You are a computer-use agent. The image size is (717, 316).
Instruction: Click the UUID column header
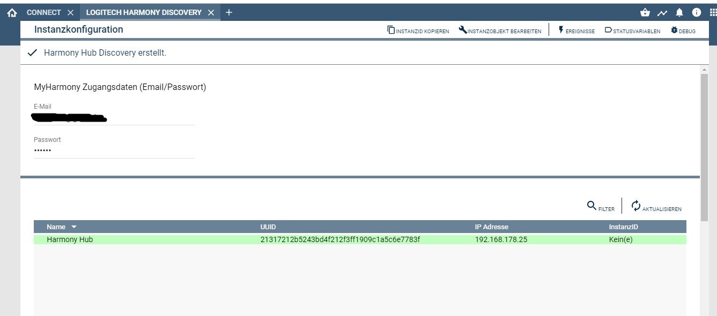(268, 227)
